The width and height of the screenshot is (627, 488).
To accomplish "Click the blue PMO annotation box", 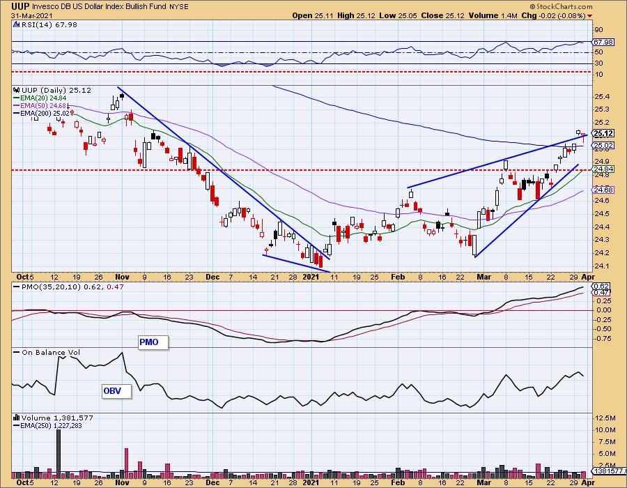I will point(153,342).
